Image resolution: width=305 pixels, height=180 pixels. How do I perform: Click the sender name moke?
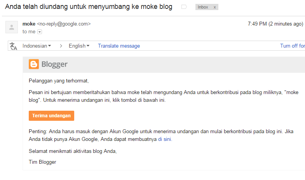(x=29, y=24)
